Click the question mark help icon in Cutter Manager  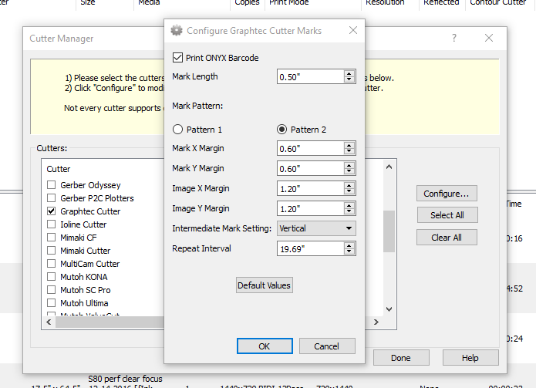click(x=454, y=38)
